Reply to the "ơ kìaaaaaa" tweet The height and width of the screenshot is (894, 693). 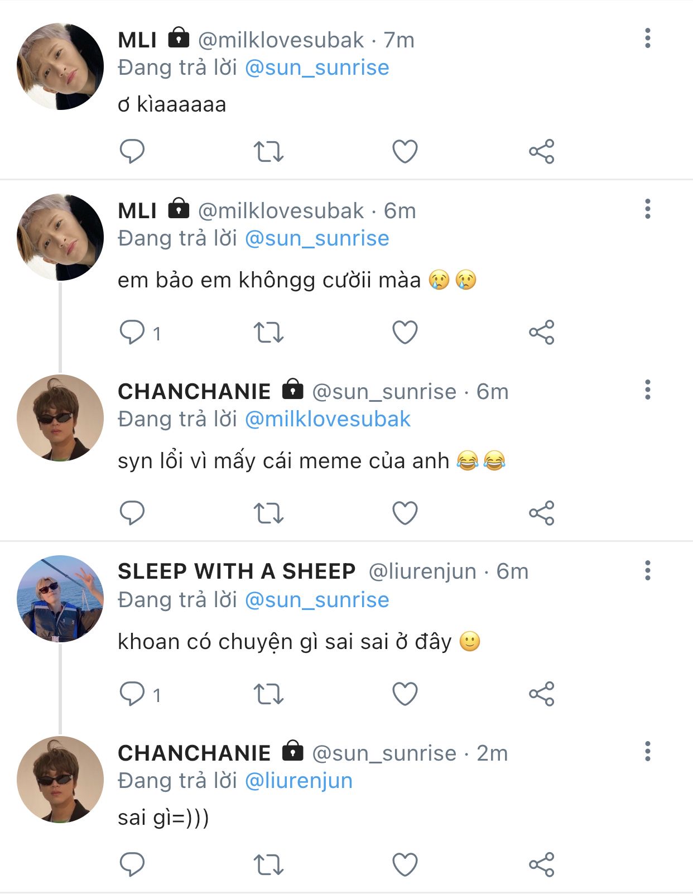(x=132, y=151)
